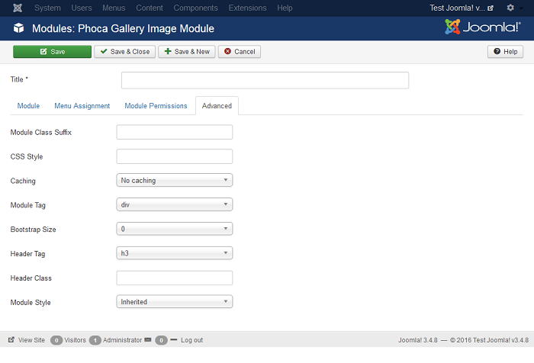534x363 pixels.
Task: Click the Help button with question mark
Action: pyautogui.click(x=505, y=52)
